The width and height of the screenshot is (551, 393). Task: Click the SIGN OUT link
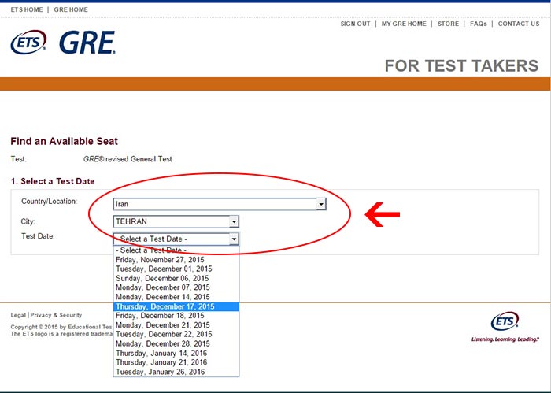pos(355,24)
